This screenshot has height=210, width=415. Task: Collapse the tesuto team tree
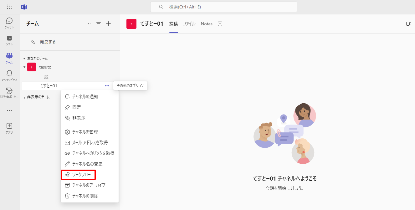pyautogui.click(x=24, y=67)
